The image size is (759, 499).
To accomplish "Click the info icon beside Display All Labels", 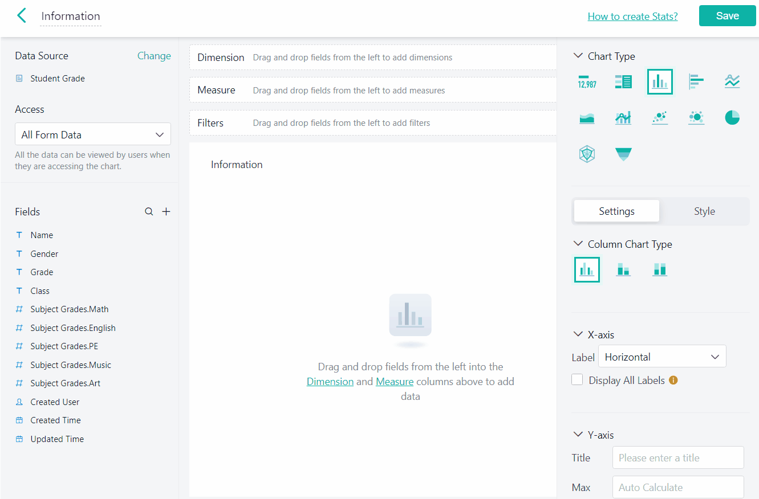I will [673, 381].
